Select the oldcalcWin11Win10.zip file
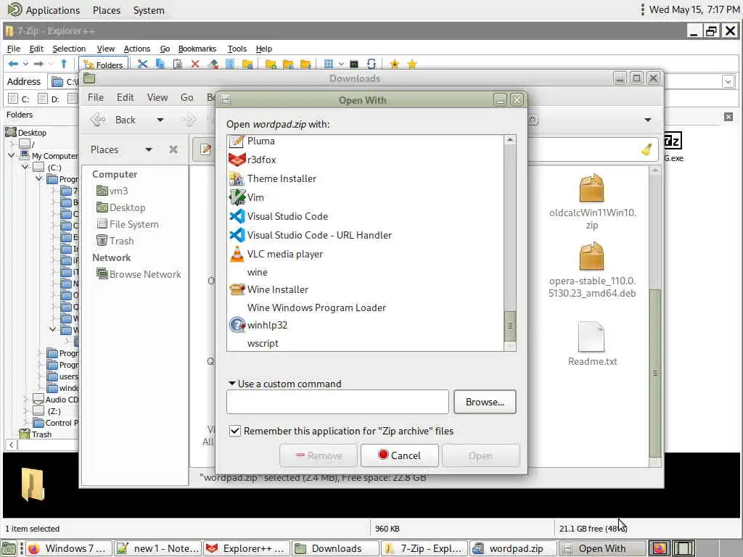 592,202
